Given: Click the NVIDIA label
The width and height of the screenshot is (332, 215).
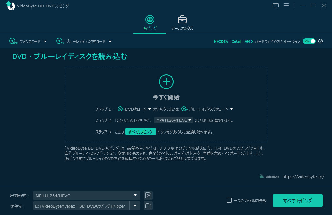Looking at the screenshot, I should tap(221, 41).
